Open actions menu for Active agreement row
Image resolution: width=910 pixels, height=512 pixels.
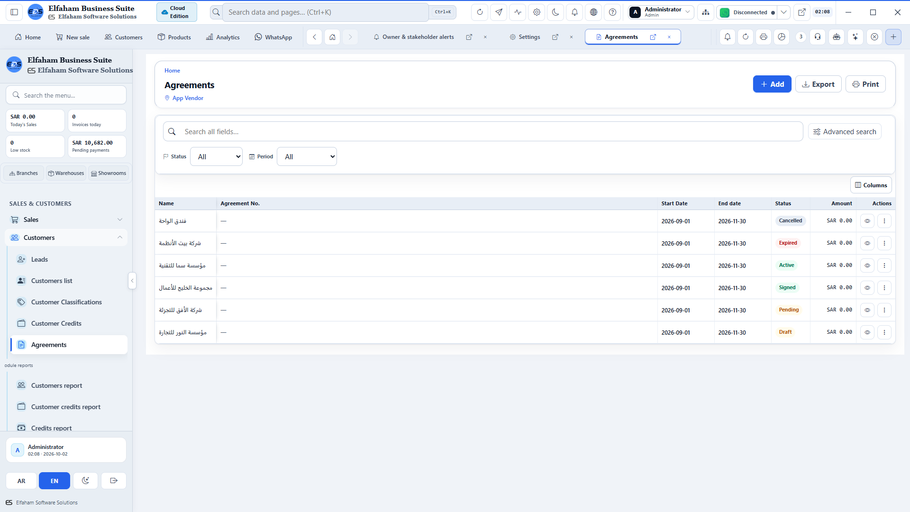tap(884, 265)
